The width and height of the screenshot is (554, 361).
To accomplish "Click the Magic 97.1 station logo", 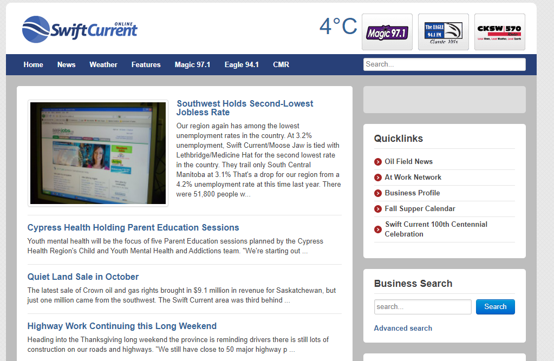I will tap(387, 31).
